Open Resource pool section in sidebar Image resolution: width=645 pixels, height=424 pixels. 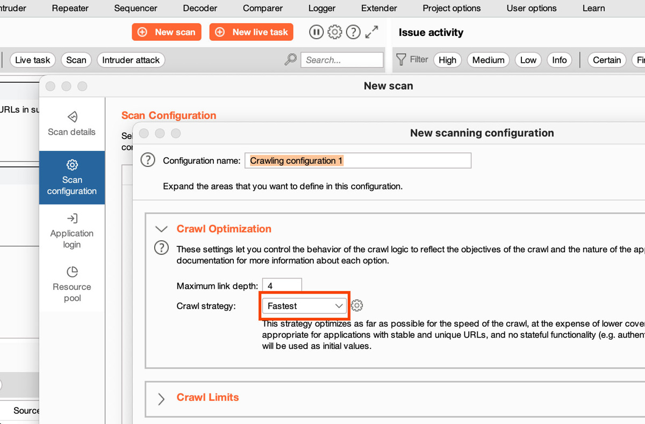click(x=72, y=284)
